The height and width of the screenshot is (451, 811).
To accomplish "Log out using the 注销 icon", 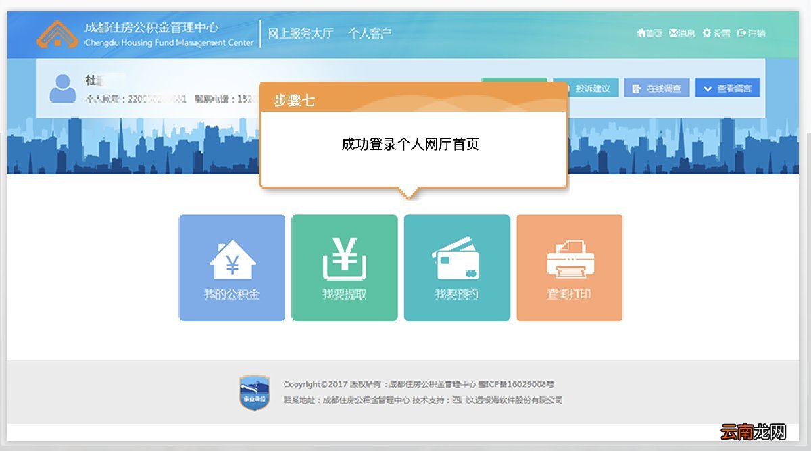I will click(741, 32).
